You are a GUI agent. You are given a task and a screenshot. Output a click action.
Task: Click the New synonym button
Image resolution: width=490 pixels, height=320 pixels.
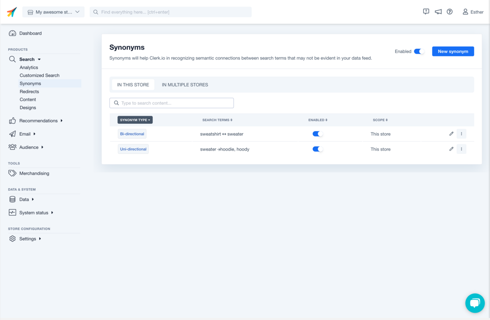(x=453, y=51)
